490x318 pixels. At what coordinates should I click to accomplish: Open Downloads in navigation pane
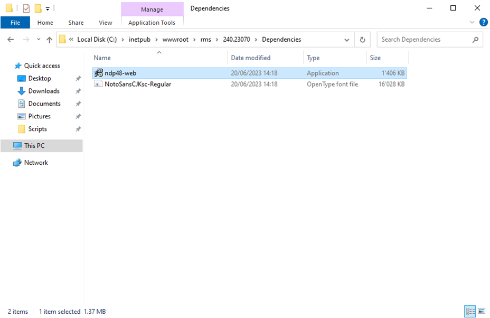click(44, 91)
